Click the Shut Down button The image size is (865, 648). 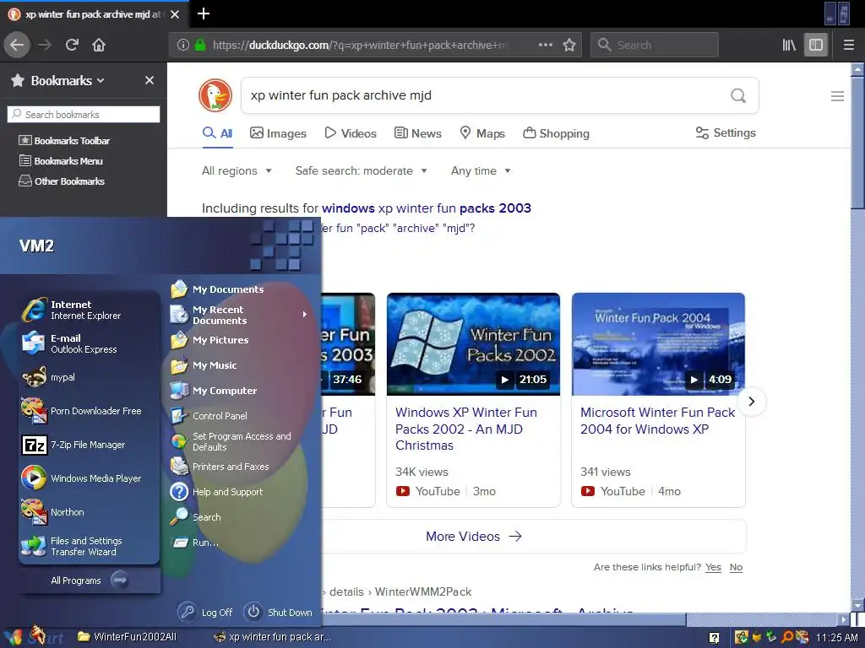coord(277,613)
